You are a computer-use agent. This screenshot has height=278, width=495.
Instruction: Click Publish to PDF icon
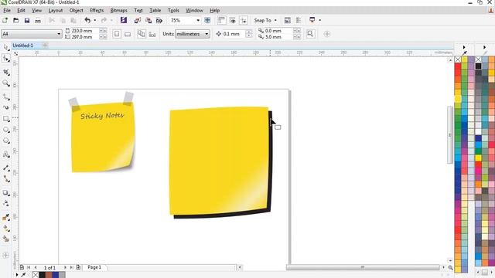point(159,21)
